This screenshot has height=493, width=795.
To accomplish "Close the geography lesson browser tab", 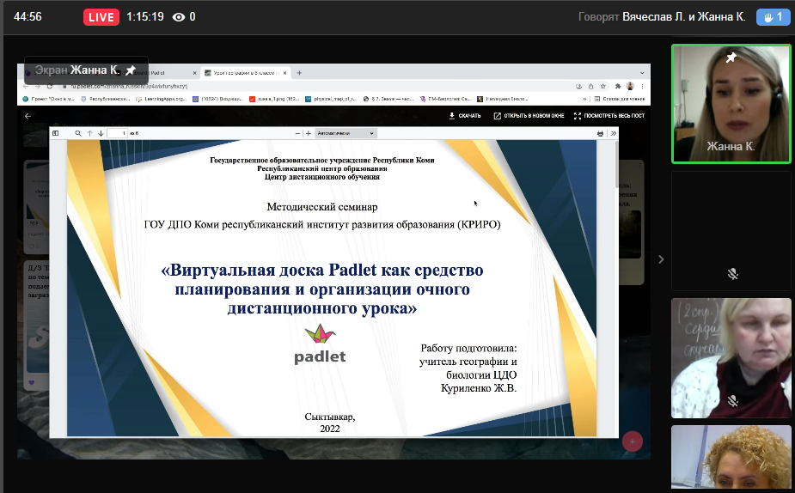I will pyautogui.click(x=285, y=73).
